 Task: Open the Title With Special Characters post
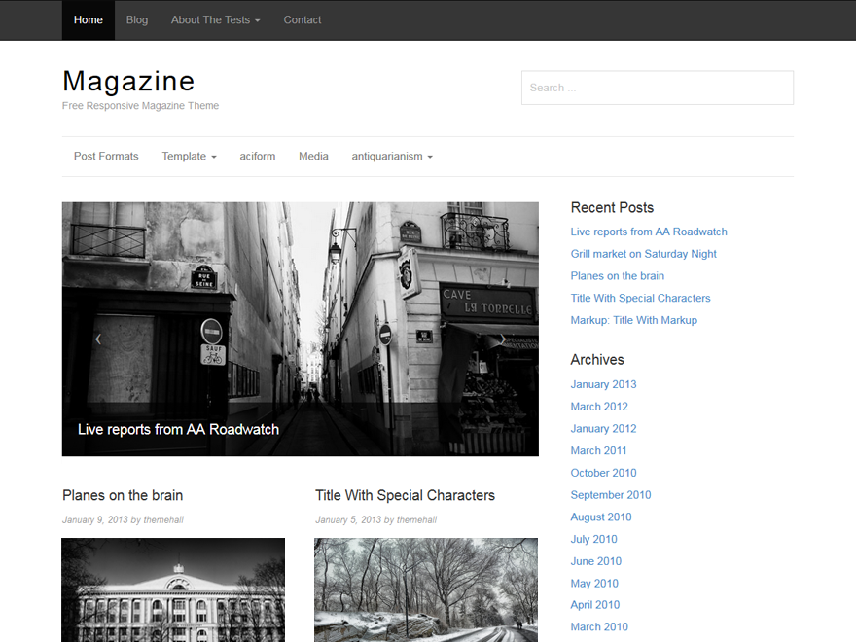point(405,495)
